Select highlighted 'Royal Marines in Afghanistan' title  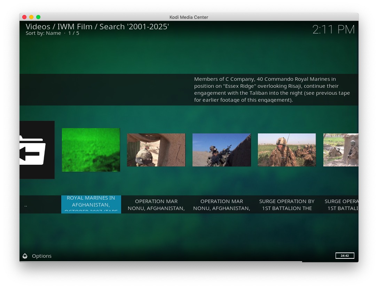[x=91, y=204]
